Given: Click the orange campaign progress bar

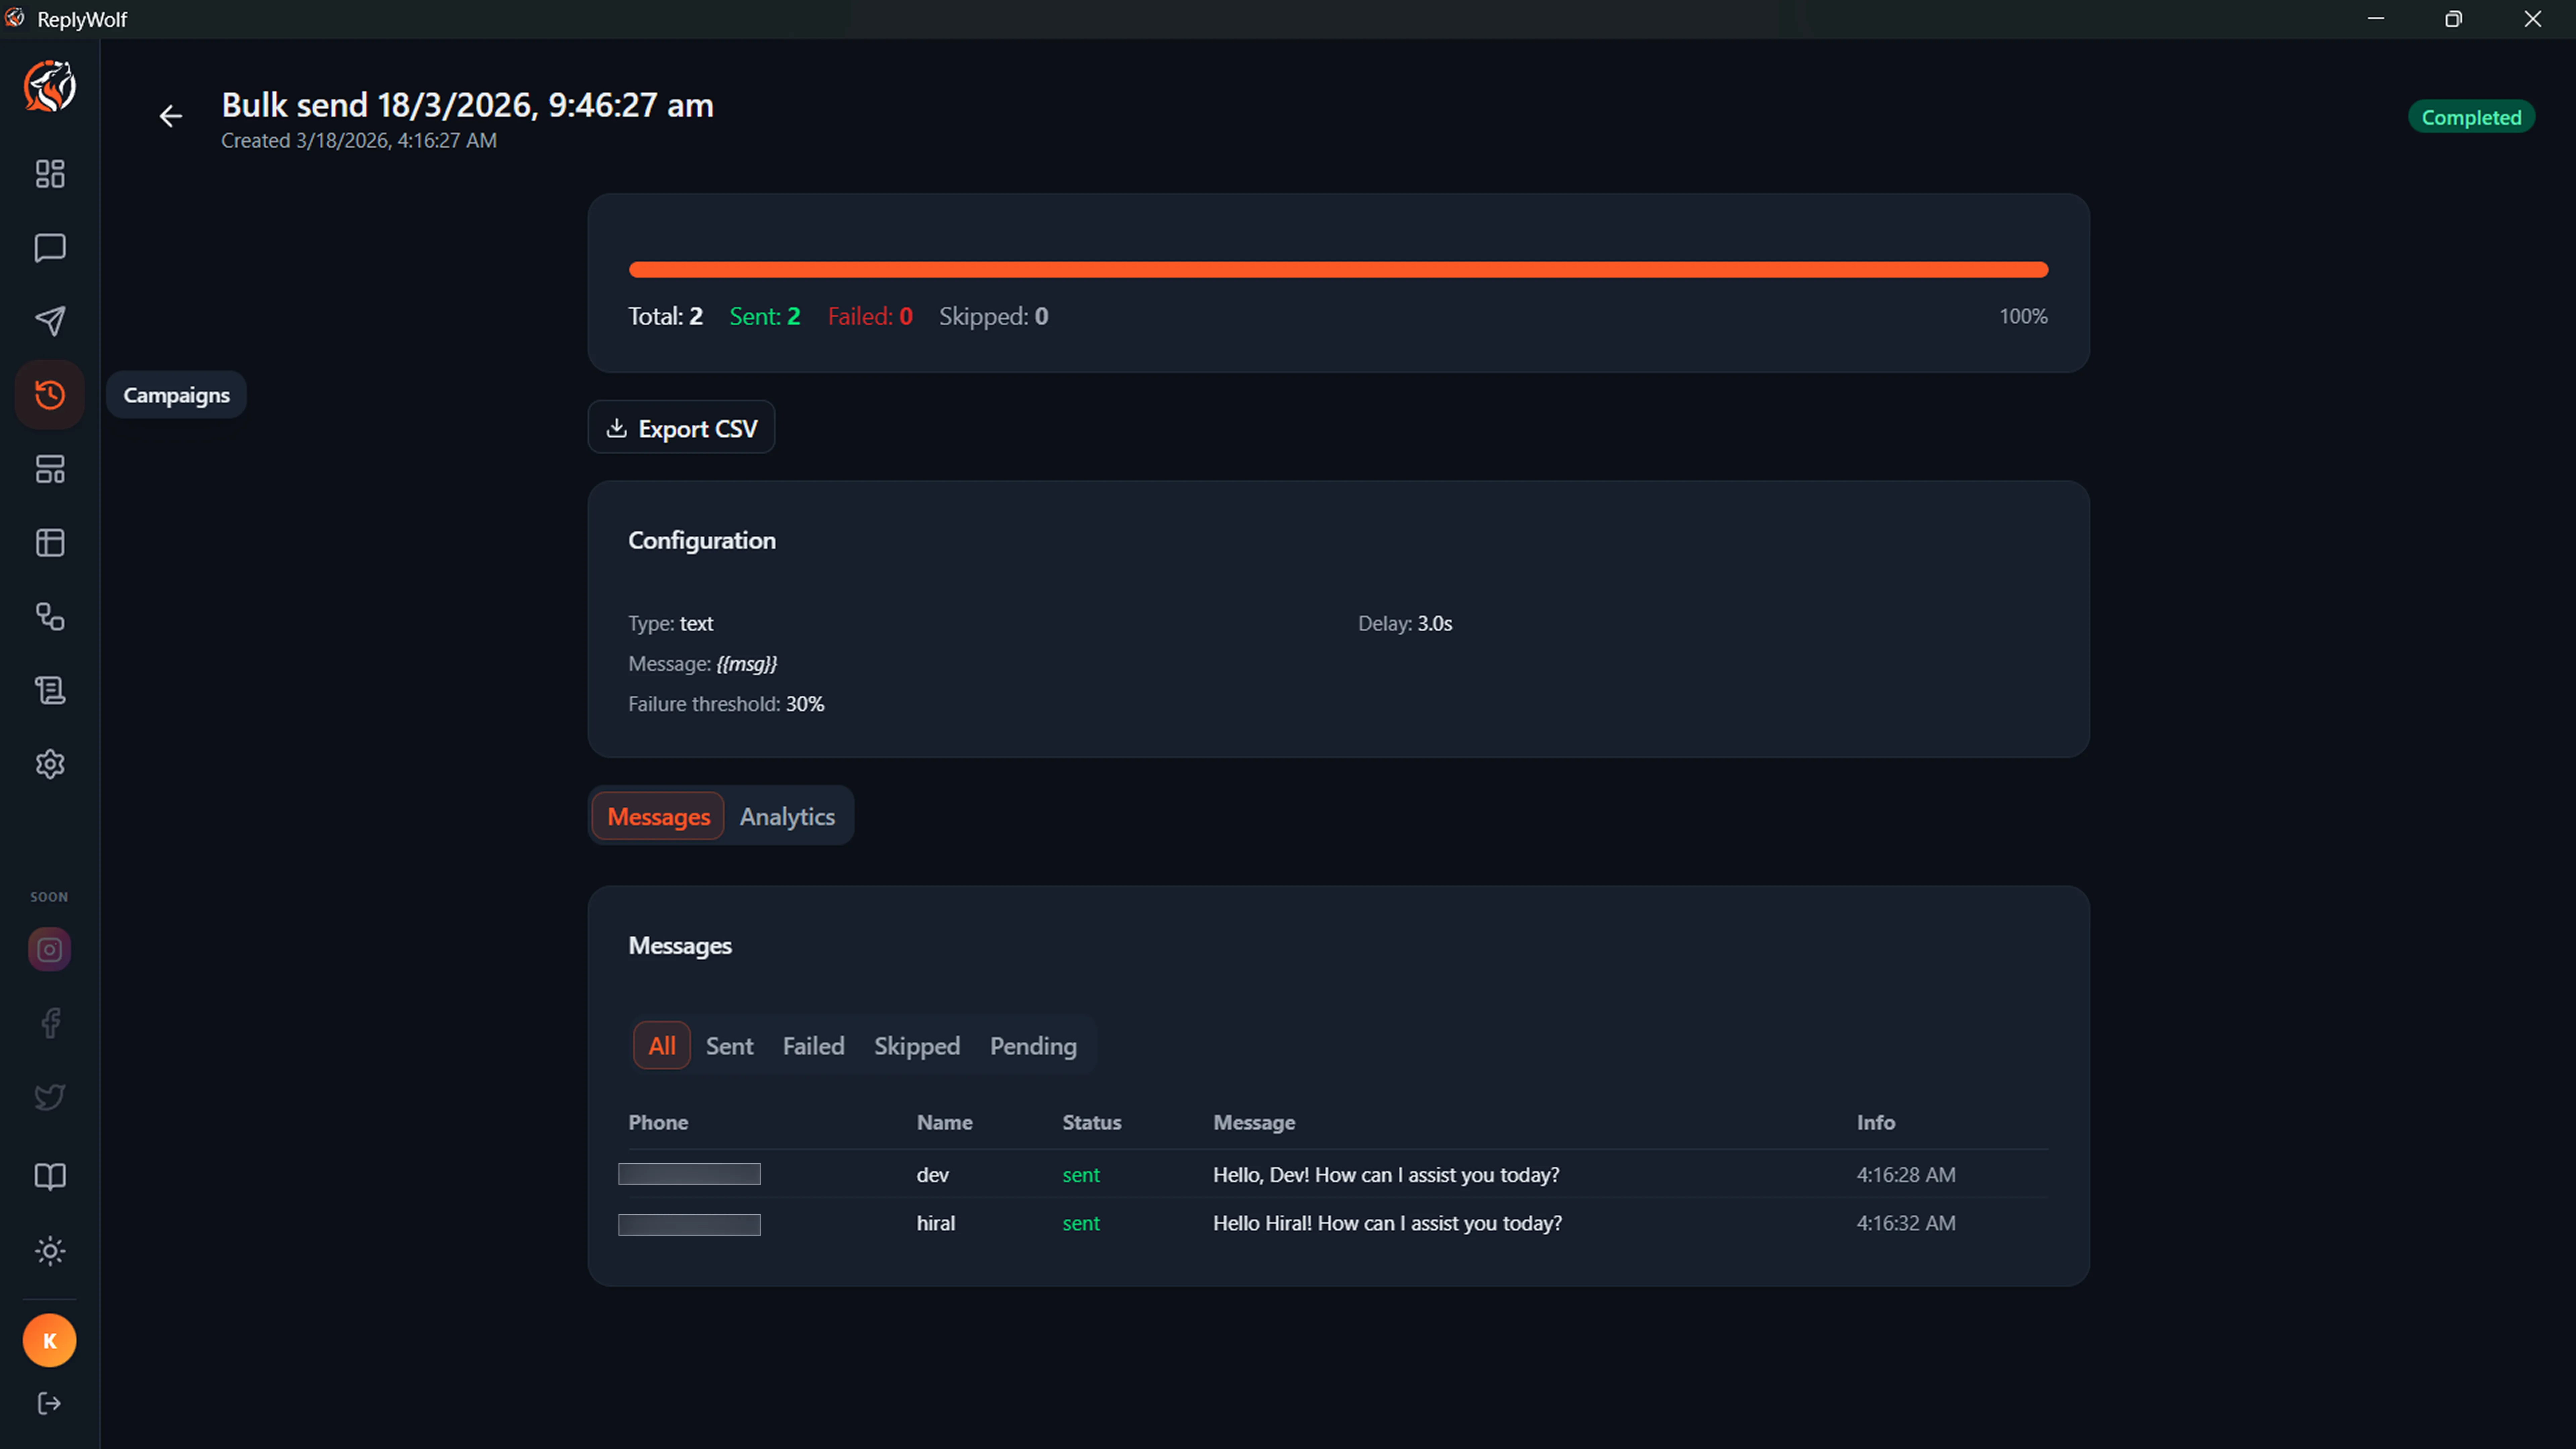Looking at the screenshot, I should pos(1338,270).
